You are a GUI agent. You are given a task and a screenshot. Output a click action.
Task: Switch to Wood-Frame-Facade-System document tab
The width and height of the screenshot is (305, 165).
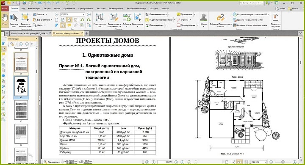coord(29,33)
